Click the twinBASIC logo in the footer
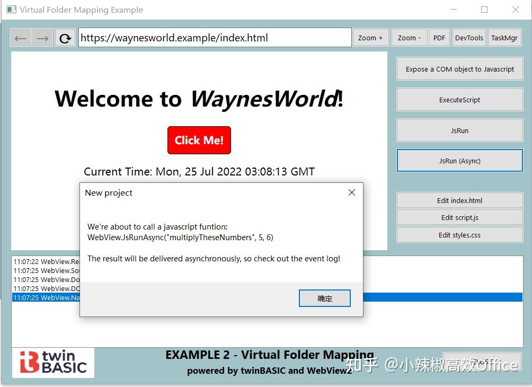The height and width of the screenshot is (387, 532). click(52, 363)
